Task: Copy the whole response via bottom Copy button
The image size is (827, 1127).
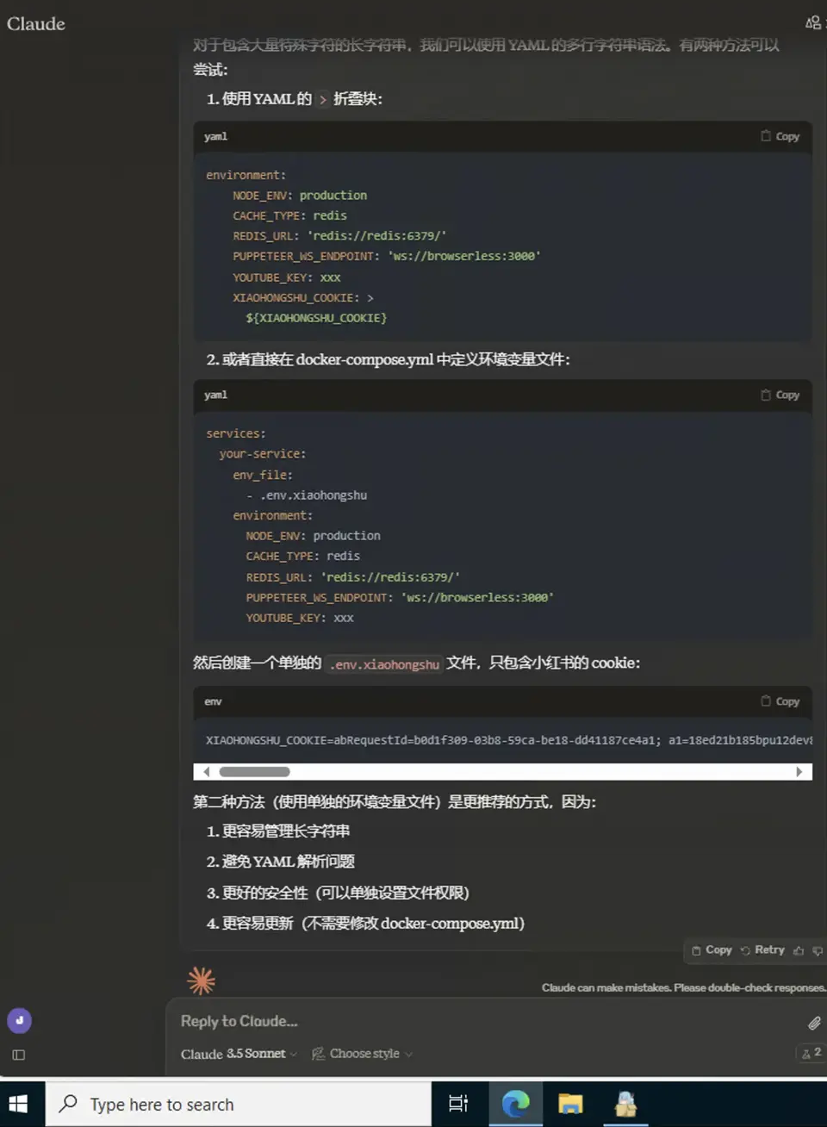Action: 712,950
